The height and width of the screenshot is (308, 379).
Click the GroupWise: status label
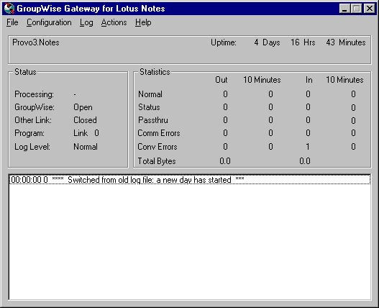[x=35, y=107]
